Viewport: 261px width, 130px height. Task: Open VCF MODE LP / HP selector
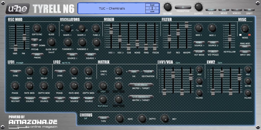pyautogui.click(x=199, y=52)
